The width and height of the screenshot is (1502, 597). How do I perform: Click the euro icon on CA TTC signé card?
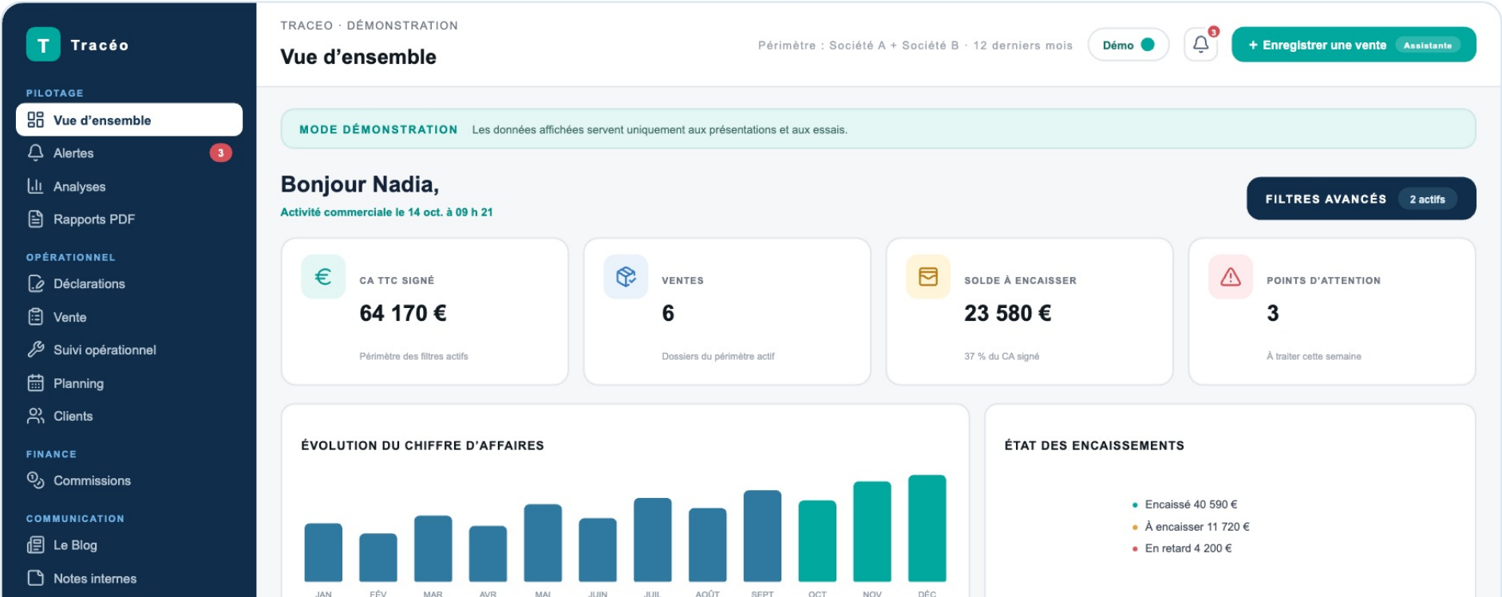323,277
